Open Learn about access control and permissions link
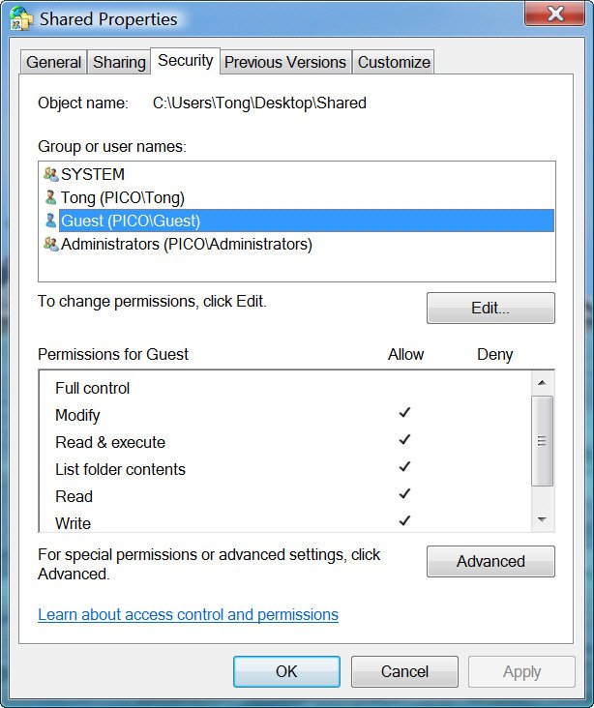 click(x=188, y=615)
